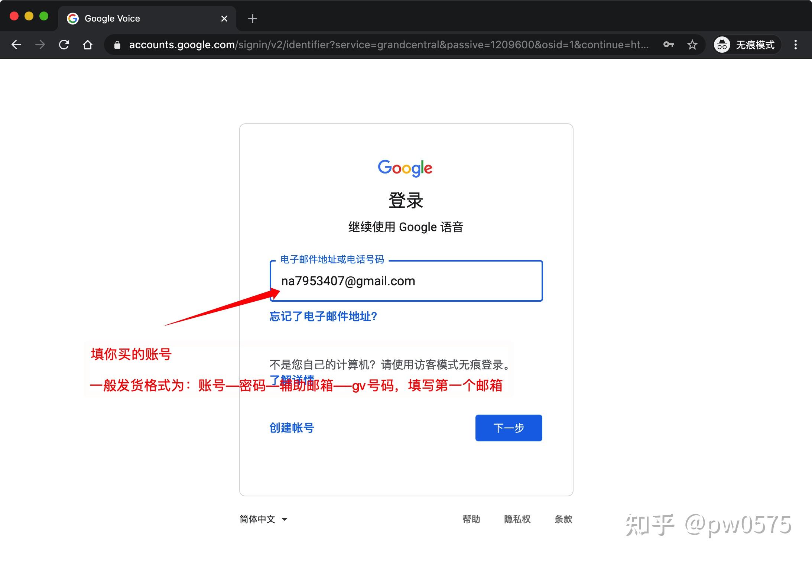Viewport: 812px width, 561px height.
Task: Click the site security lock icon
Action: coord(117,45)
